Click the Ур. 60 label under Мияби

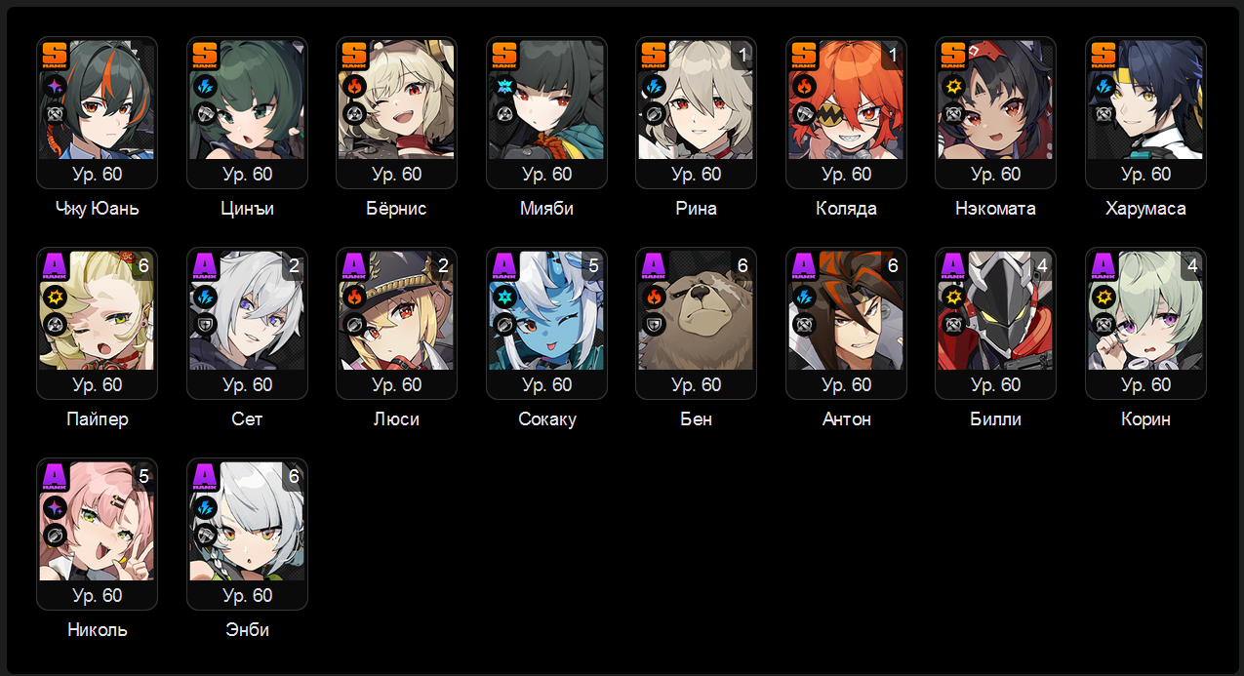547,175
